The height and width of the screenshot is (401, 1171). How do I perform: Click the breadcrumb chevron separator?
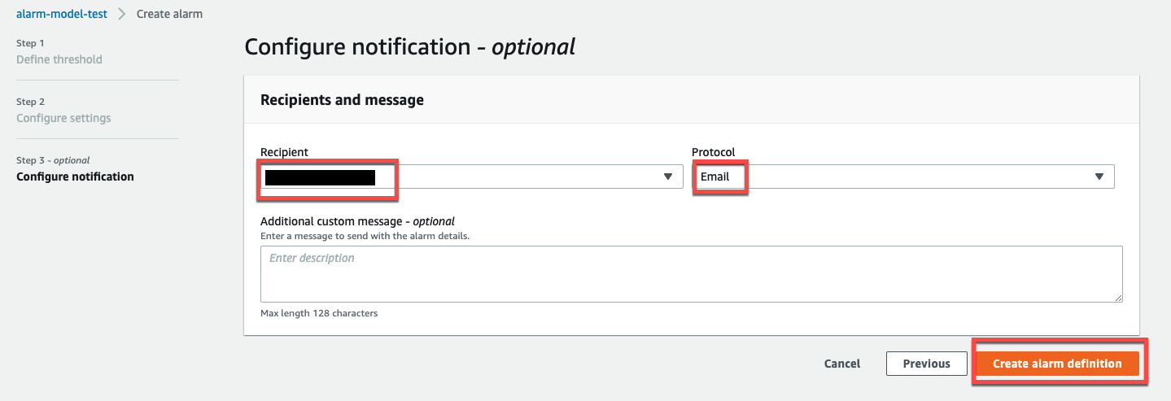tap(122, 14)
